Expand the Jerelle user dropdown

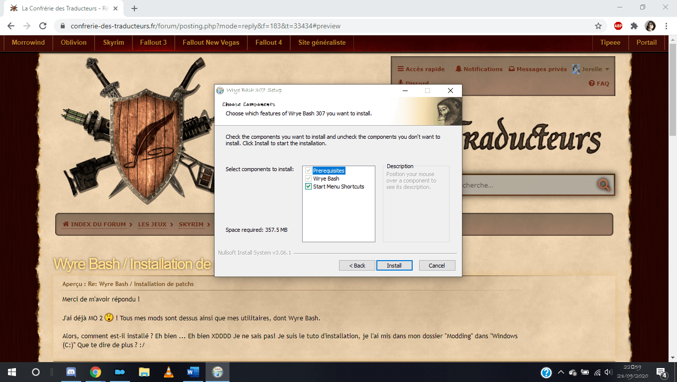pos(591,69)
